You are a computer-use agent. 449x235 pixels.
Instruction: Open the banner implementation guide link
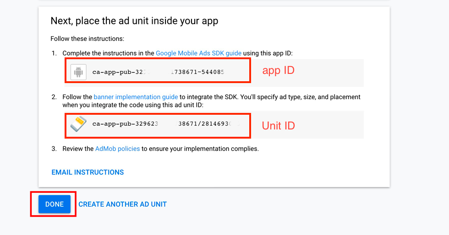[x=136, y=97]
